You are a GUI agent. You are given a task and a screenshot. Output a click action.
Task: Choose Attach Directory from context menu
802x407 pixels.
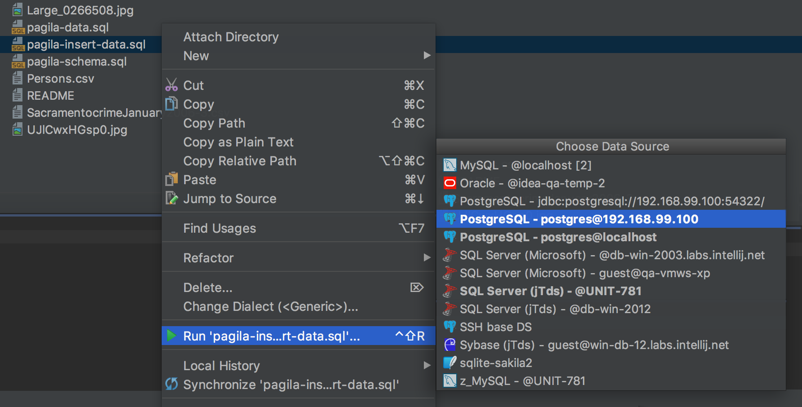298,37
